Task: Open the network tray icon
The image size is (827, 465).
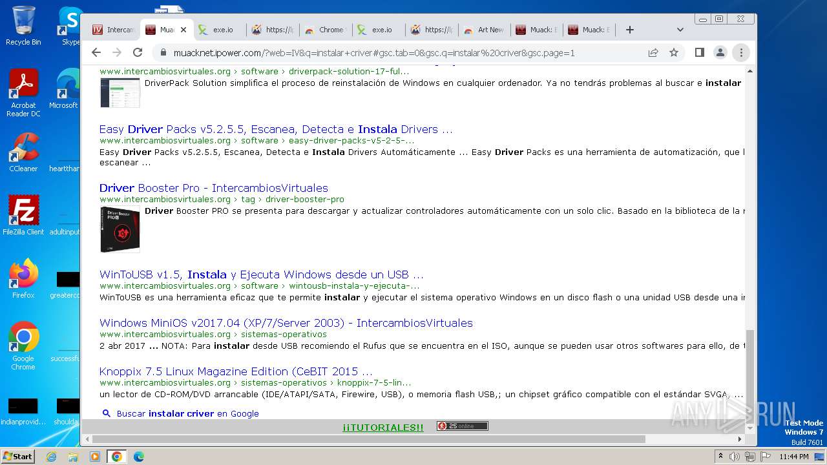Action: (750, 457)
